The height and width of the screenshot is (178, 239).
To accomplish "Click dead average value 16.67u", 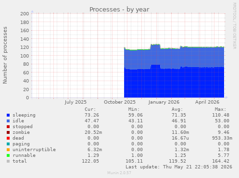I will pos(180,138).
